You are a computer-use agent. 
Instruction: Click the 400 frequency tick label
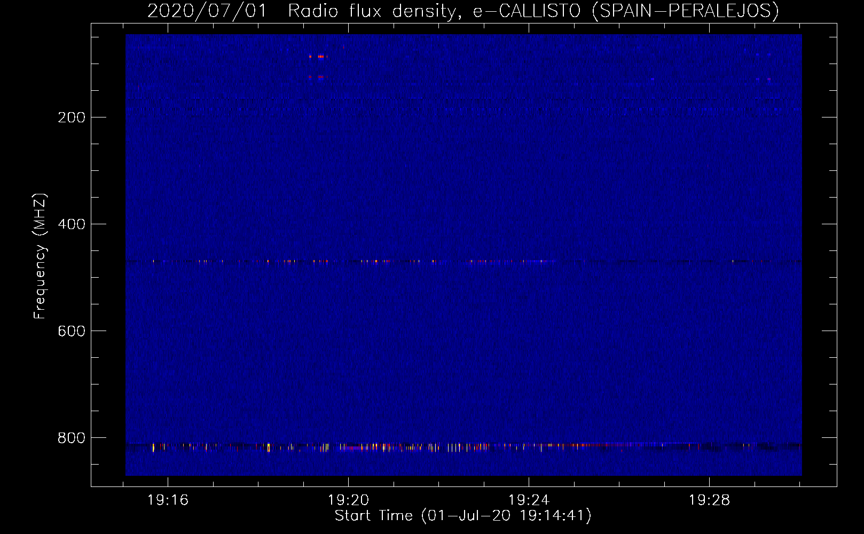71,224
